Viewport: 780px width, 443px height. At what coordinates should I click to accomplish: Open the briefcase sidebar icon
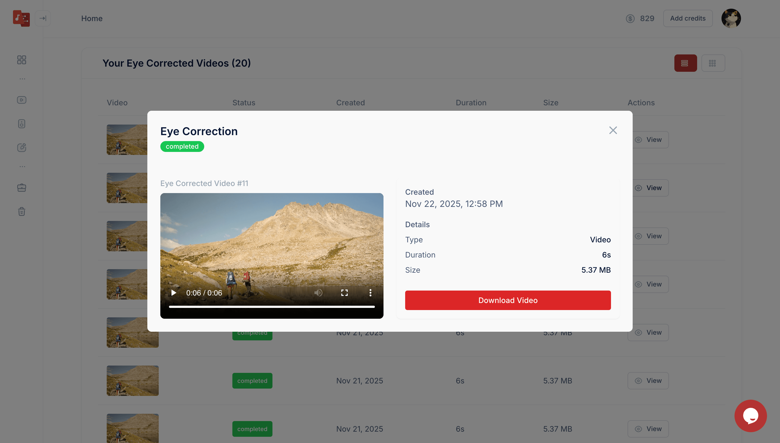pyautogui.click(x=22, y=188)
